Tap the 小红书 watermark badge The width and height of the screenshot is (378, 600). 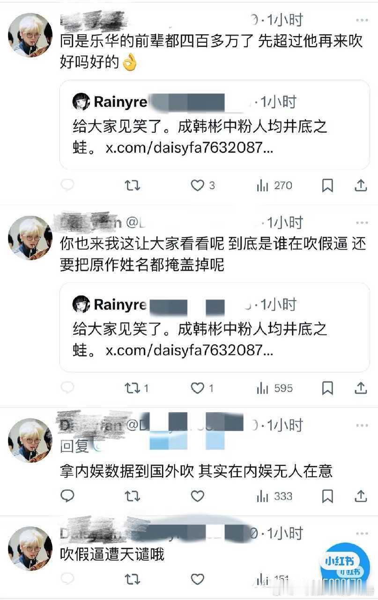pos(345,564)
